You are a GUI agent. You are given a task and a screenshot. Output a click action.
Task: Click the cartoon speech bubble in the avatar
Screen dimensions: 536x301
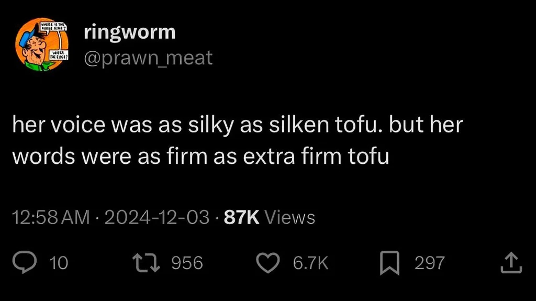(53, 26)
